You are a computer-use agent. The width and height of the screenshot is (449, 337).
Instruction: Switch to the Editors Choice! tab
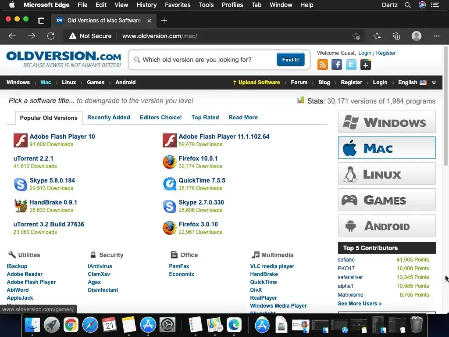coord(160,117)
